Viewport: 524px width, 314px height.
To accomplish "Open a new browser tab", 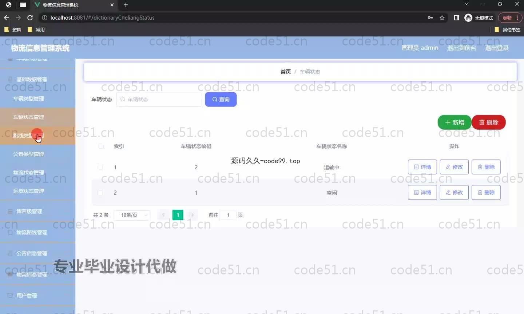I will pos(126,5).
